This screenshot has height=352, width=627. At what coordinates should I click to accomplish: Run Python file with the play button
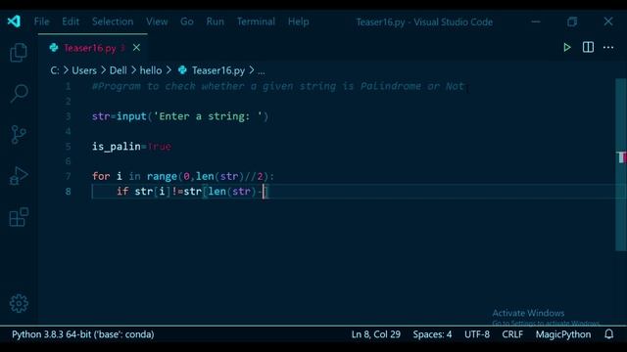[x=567, y=48]
